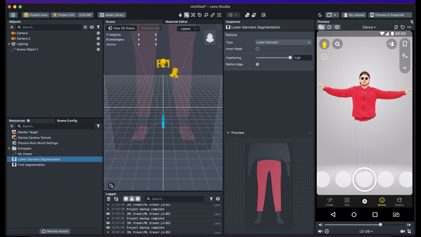421x237 pixels.
Task: Select the Scene tab
Action: pyautogui.click(x=111, y=22)
